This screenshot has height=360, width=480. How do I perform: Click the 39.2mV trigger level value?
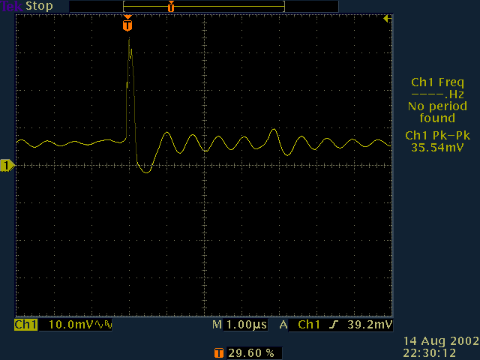click(x=373, y=325)
